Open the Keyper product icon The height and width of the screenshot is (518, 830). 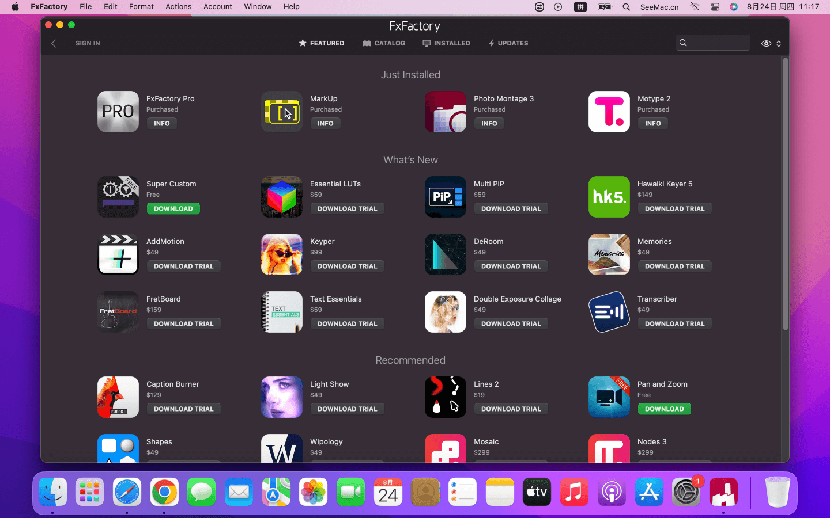pos(282,254)
